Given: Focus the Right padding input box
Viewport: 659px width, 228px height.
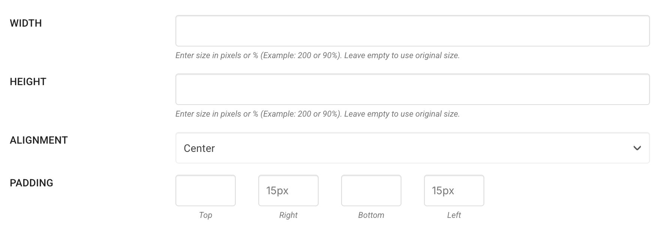Looking at the screenshot, I should pos(288,190).
